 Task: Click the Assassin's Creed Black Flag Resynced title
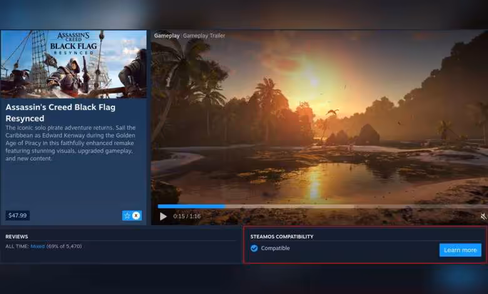point(61,113)
